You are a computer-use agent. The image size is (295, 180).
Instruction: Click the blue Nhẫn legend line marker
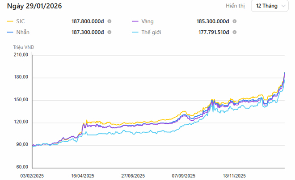pos(10,32)
